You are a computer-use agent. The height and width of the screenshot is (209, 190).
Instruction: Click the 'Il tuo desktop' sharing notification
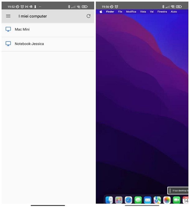coord(178,191)
